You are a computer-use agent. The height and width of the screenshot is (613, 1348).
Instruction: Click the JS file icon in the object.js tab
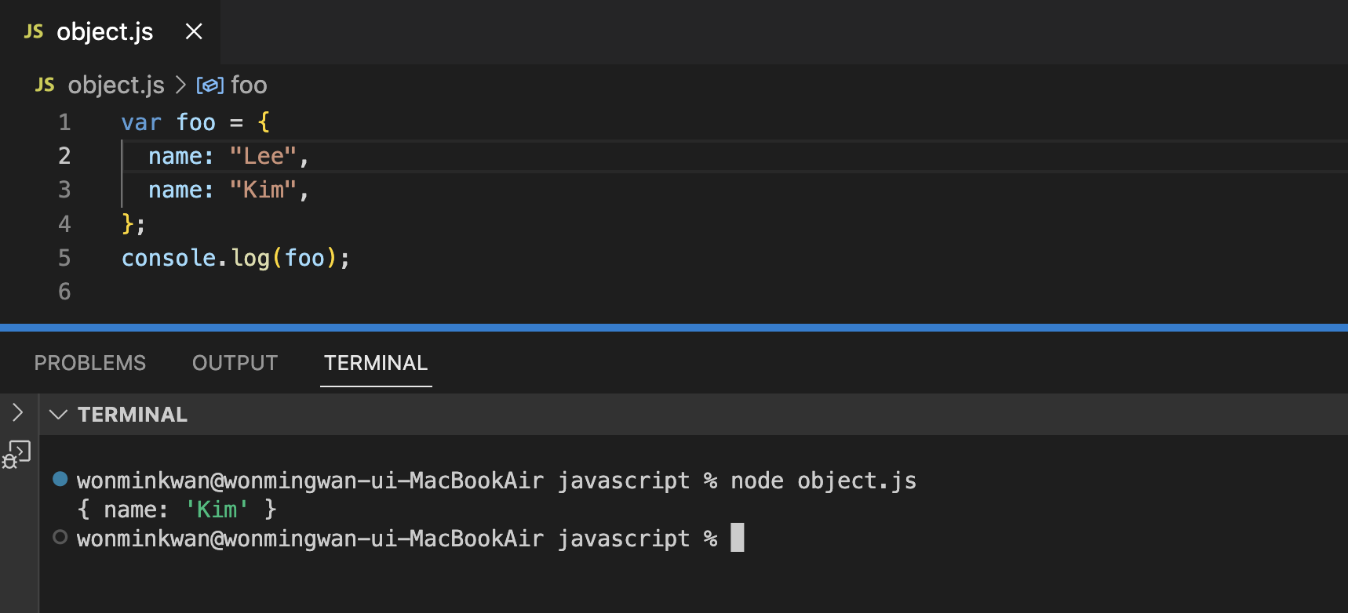pyautogui.click(x=34, y=31)
